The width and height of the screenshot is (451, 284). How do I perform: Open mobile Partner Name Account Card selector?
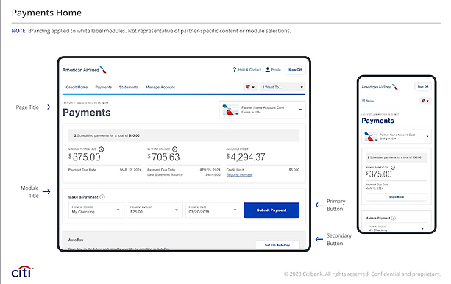point(397,137)
